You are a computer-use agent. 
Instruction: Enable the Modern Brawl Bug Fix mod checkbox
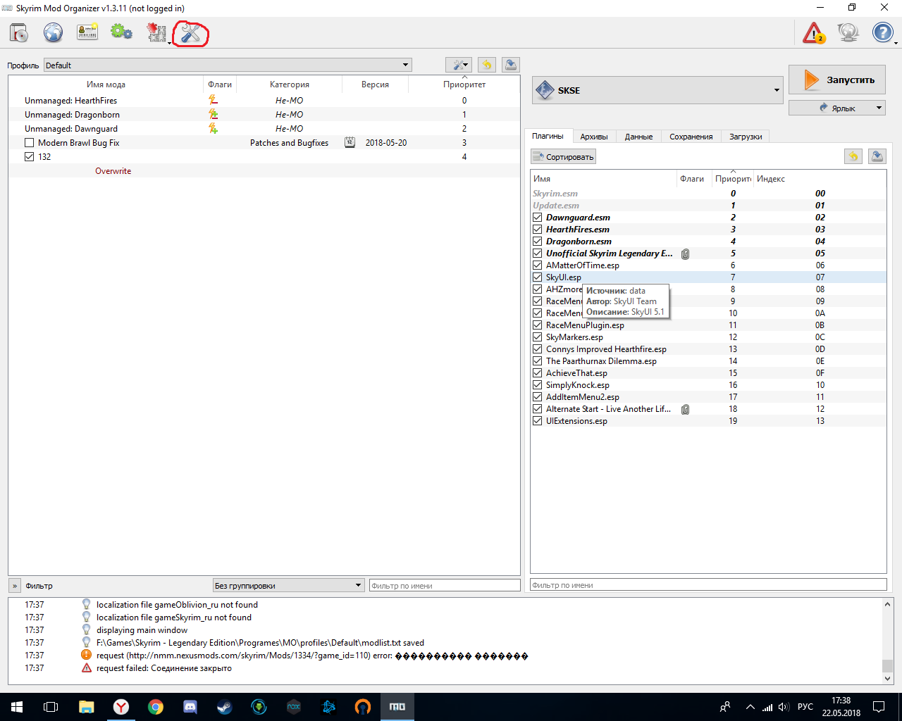pyautogui.click(x=29, y=143)
